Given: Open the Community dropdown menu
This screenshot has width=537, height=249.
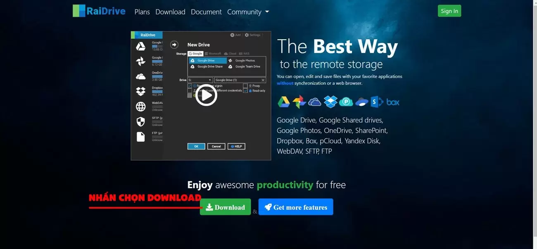Looking at the screenshot, I should [248, 12].
